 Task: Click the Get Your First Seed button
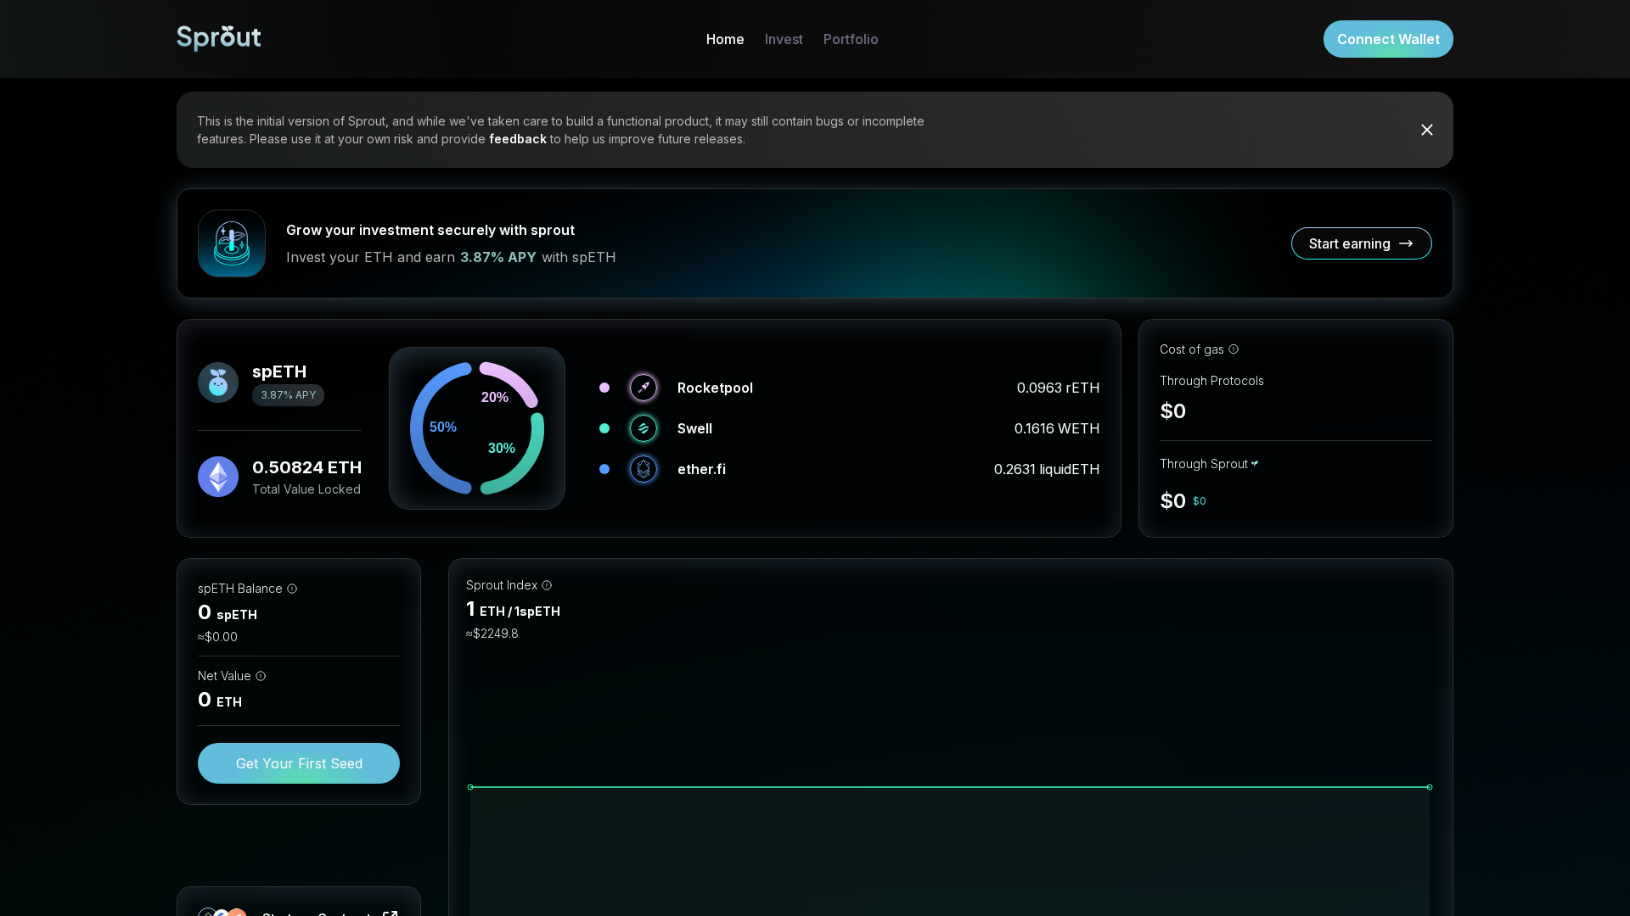pyautogui.click(x=298, y=762)
